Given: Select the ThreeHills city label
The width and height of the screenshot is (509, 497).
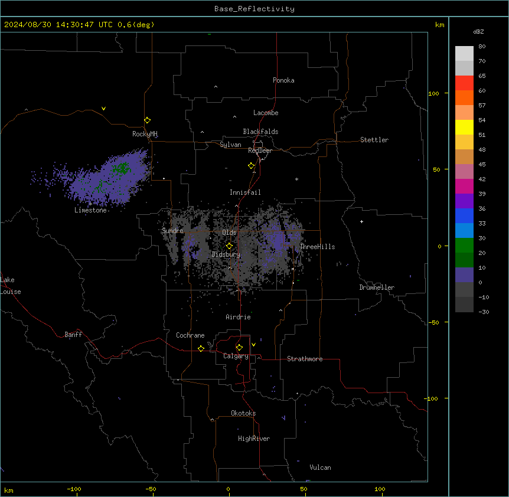Looking at the screenshot, I should tap(317, 247).
